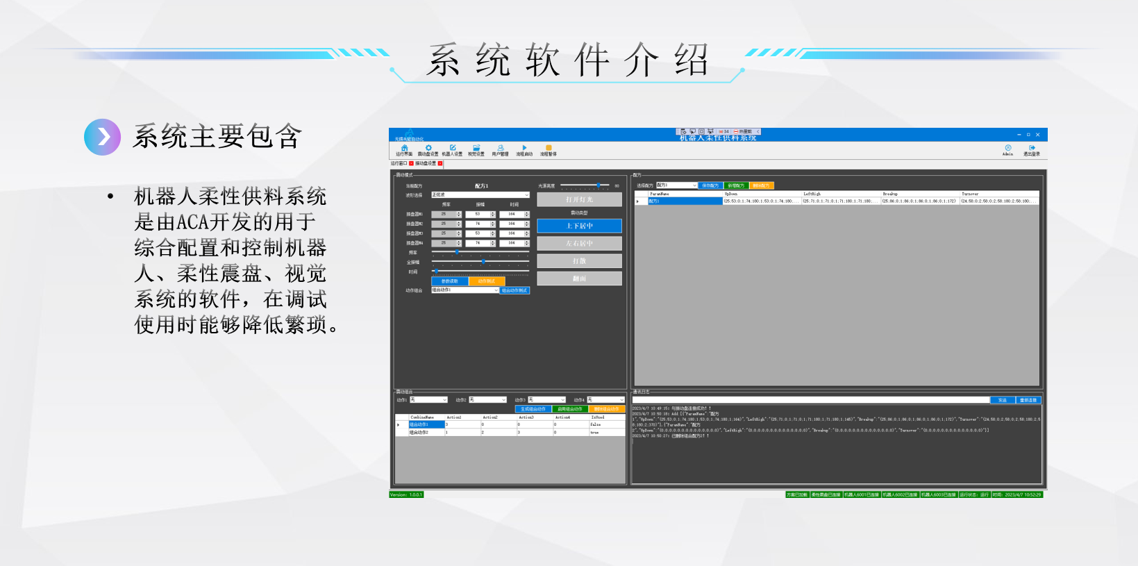1138x566 pixels.
Task: Click the 发送 send button
Action: pyautogui.click(x=1003, y=400)
